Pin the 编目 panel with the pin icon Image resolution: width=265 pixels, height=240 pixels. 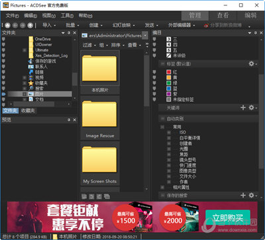coord(256,33)
